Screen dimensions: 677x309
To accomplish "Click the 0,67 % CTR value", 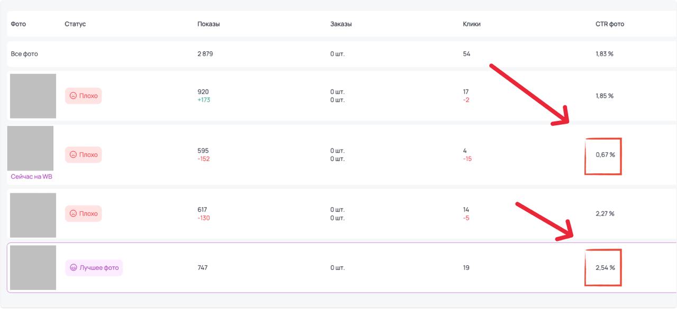I will pos(605,155).
